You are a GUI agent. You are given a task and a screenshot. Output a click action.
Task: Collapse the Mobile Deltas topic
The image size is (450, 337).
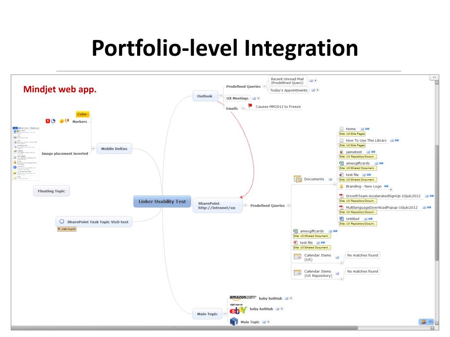pyautogui.click(x=93, y=148)
